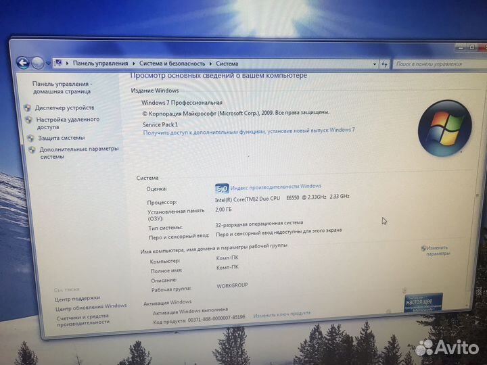The width and height of the screenshot is (487, 365).
Task: Click the Forward navigation arrow button
Action: click(38, 63)
